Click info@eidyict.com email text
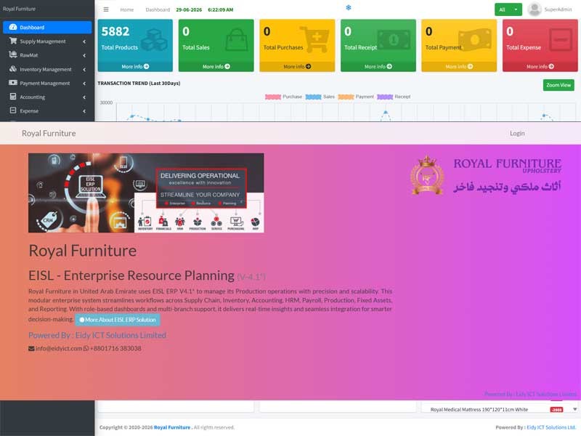The image size is (581, 436). 59,349
